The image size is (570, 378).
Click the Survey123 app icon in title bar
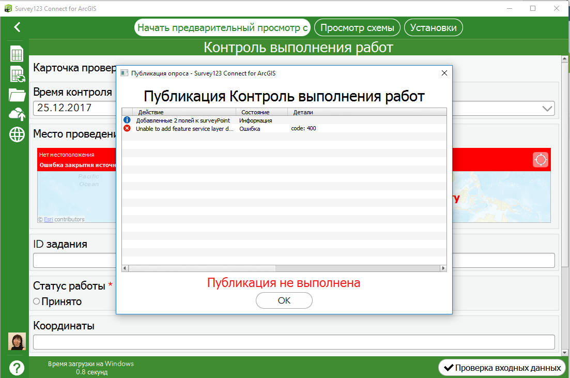(x=8, y=8)
